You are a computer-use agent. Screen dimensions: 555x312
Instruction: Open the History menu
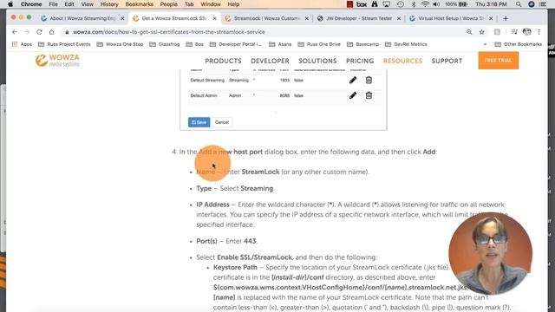(109, 4)
